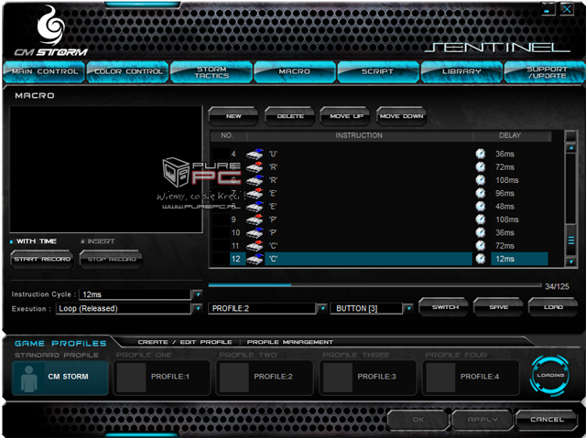Click the Load macro button
Viewport: 586px width, 438px height.
coord(553,307)
